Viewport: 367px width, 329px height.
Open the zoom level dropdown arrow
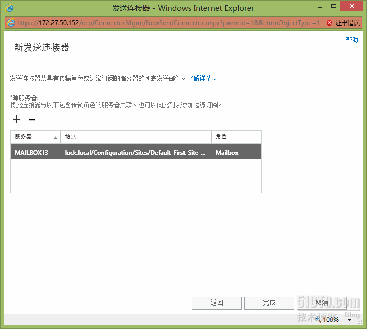pos(349,320)
